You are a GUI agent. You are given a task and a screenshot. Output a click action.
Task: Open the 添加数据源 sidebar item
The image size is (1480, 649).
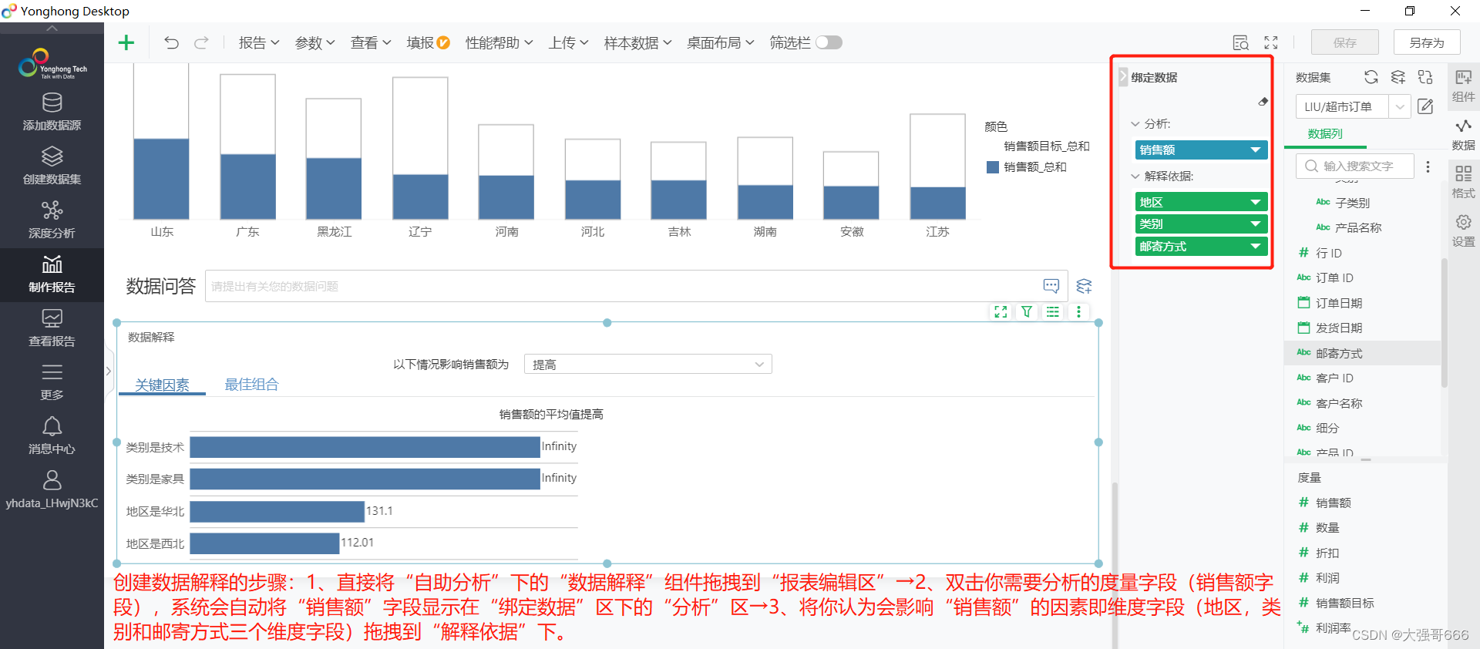click(52, 113)
